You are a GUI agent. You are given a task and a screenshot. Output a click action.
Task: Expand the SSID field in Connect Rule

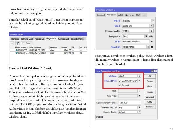139,91
